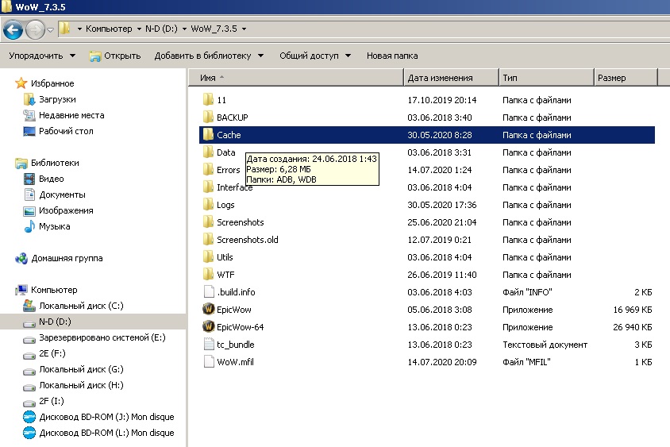Open Добавить в библиотеку dropdown

(x=209, y=56)
